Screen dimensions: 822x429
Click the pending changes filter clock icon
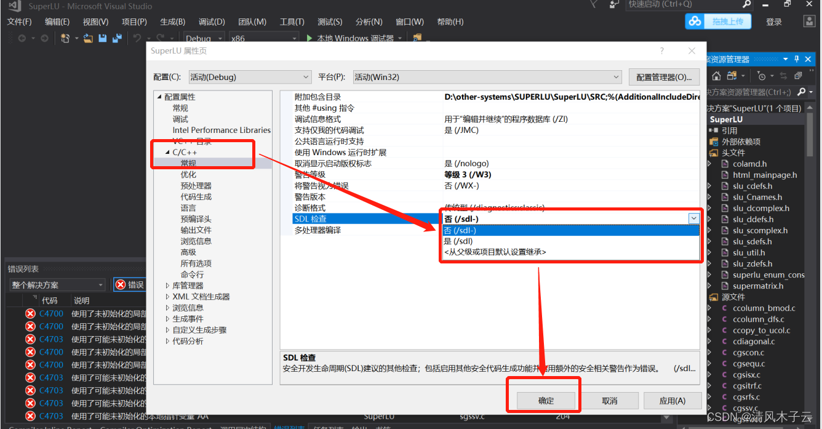coord(762,76)
